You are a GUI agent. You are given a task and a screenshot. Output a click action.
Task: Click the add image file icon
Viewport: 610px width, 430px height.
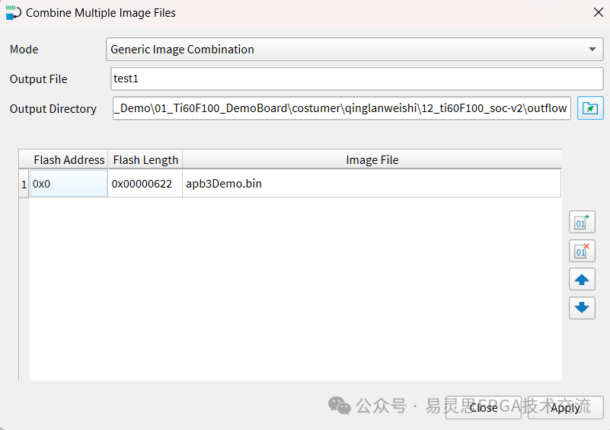[582, 222]
